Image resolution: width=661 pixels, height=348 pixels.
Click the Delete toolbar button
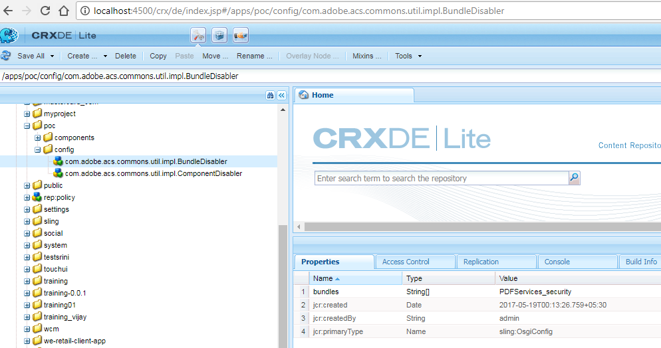(126, 56)
